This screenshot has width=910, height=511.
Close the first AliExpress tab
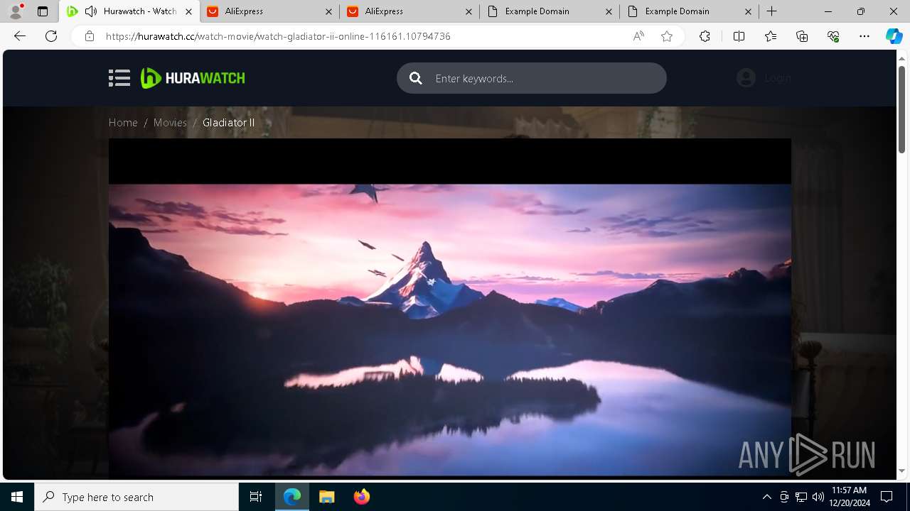(x=328, y=11)
